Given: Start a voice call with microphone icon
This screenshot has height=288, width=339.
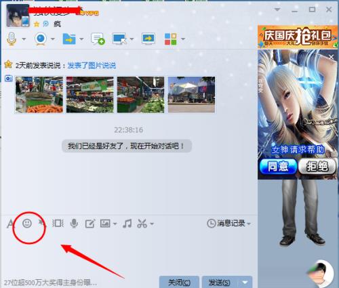Looking at the screenshot, I should tap(12, 39).
